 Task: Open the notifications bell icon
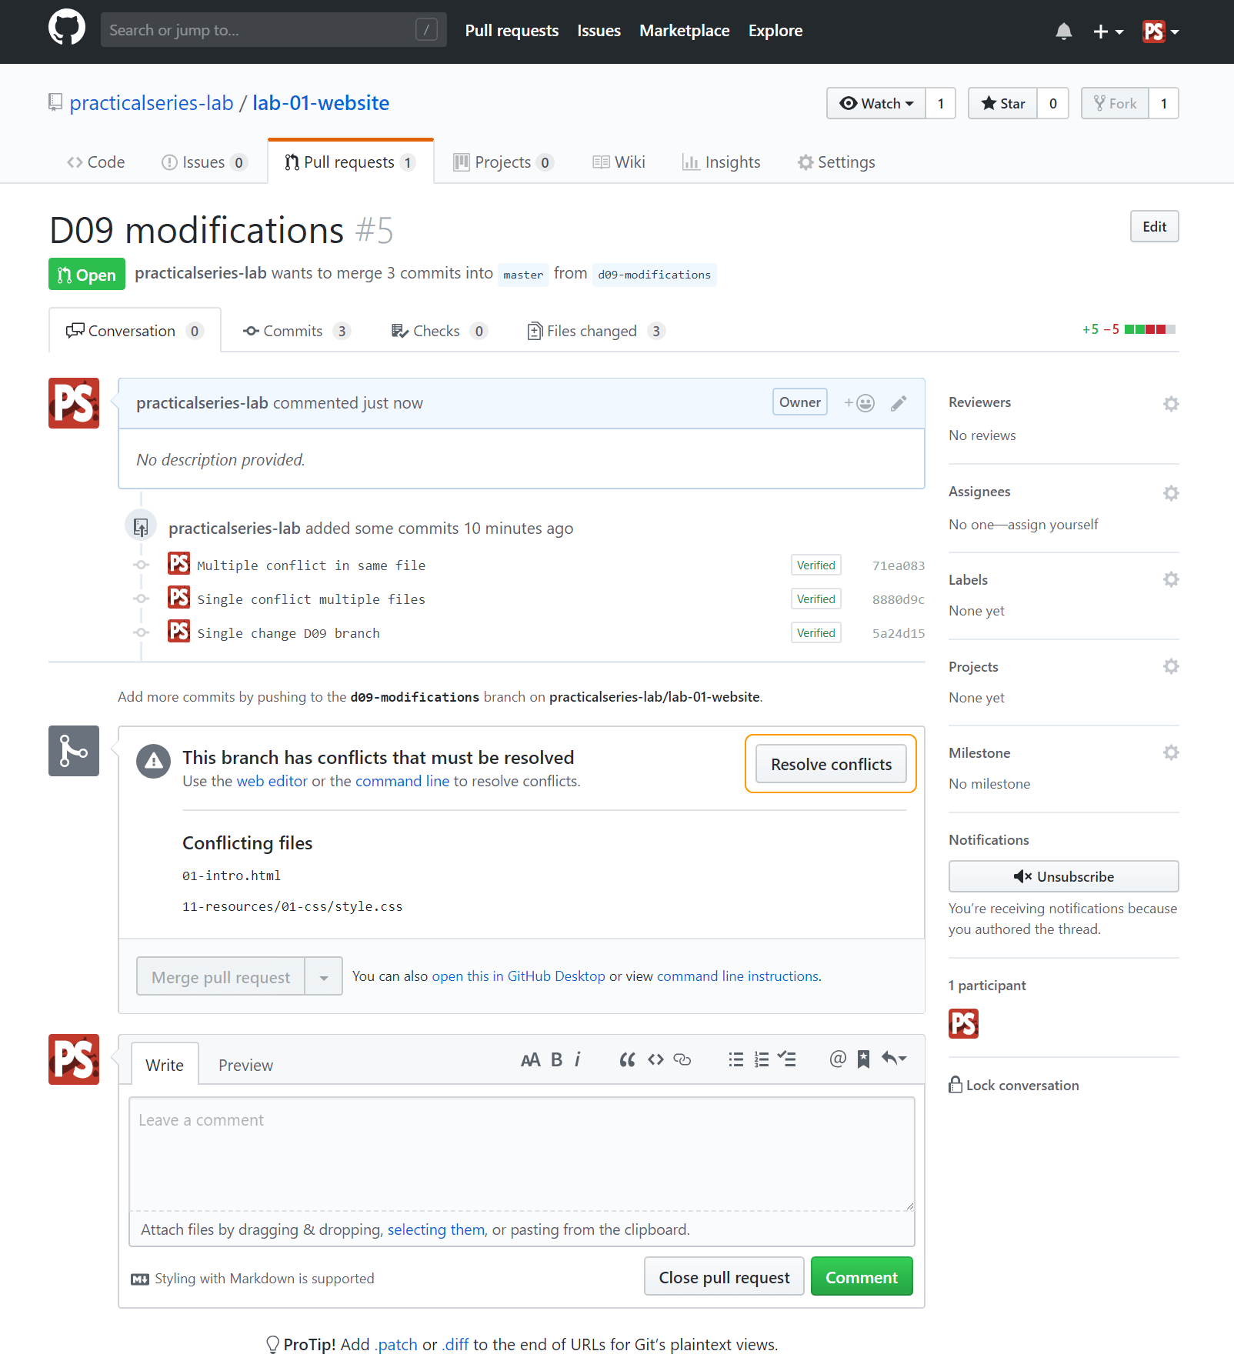[1064, 32]
